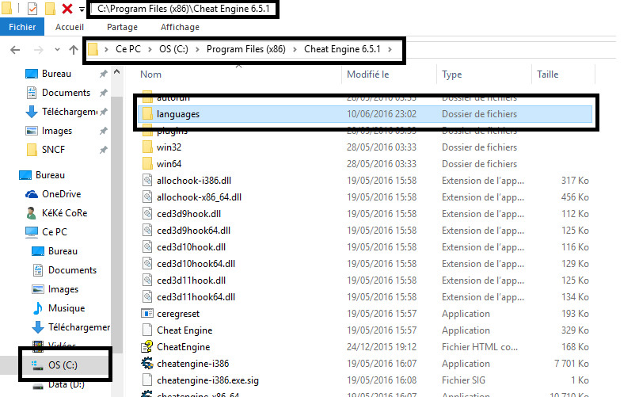Click Cheat Engine 6.5.1 breadcrumb
The height and width of the screenshot is (397, 639).
click(342, 49)
